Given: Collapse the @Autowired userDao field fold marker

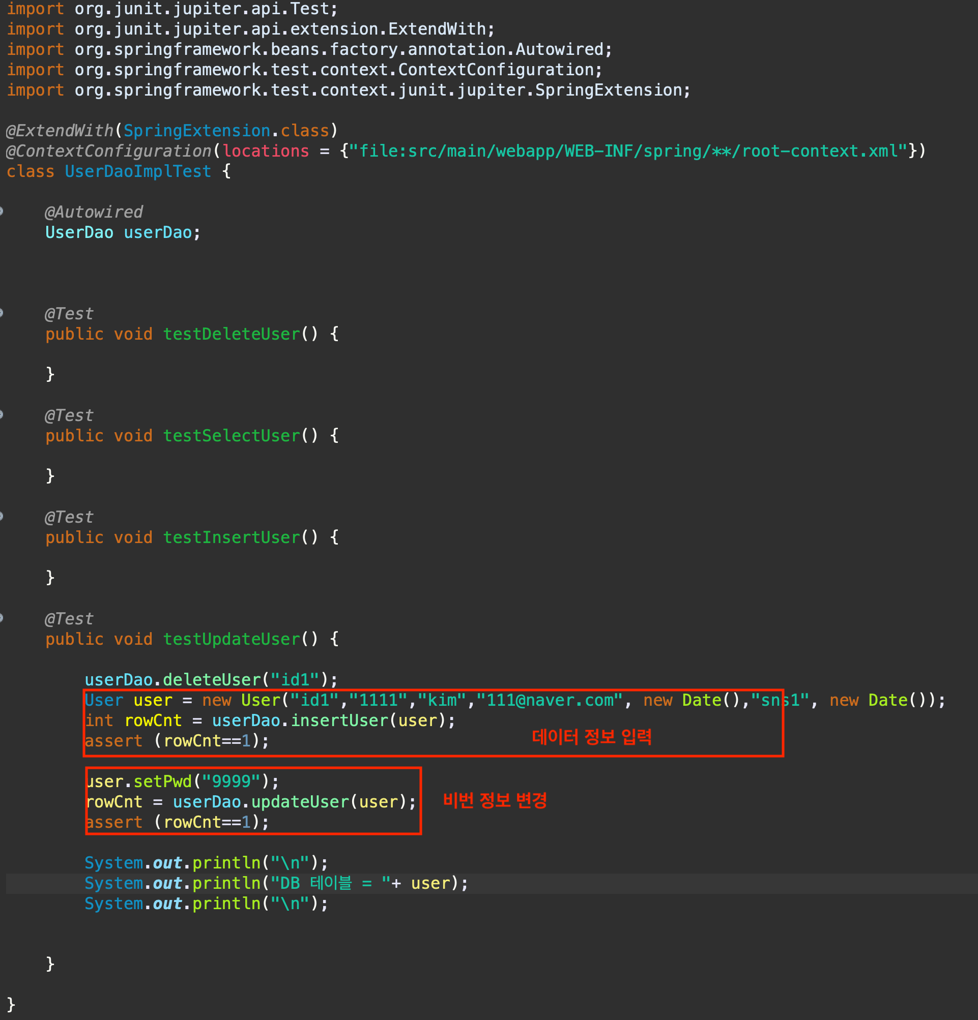Looking at the screenshot, I should point(2,212).
